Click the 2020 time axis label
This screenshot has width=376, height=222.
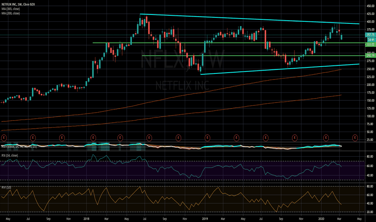click(321, 219)
